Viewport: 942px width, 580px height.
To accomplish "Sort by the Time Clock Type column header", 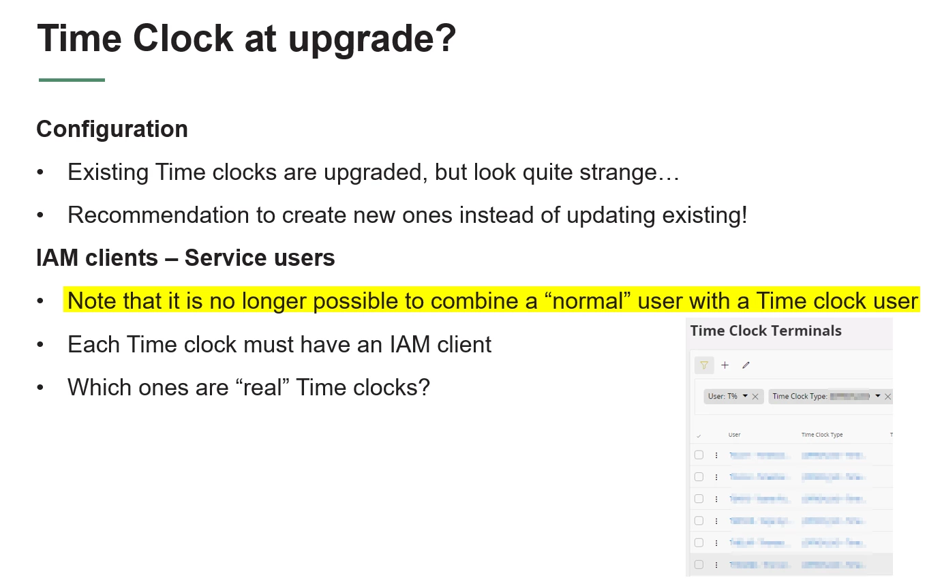I will pyautogui.click(x=822, y=435).
